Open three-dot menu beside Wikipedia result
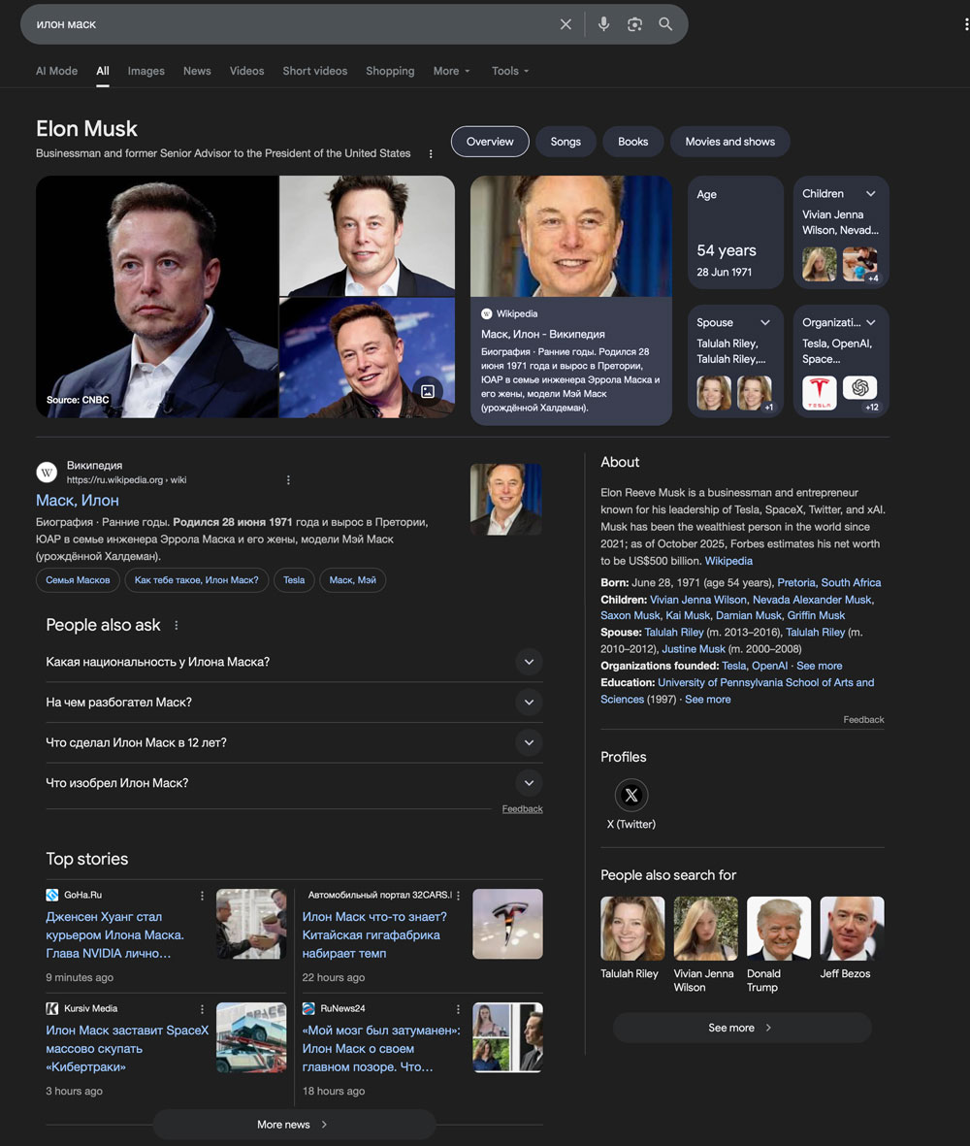 288,480
